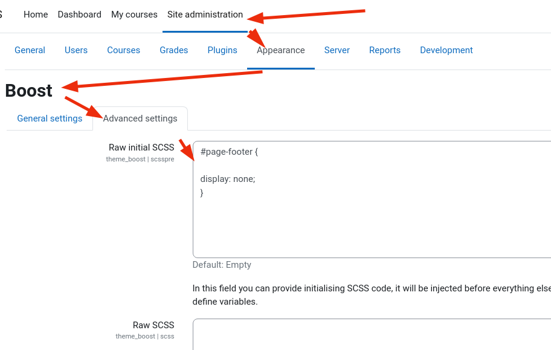
Task: Click the '#page-footer {' code line
Action: click(229, 152)
